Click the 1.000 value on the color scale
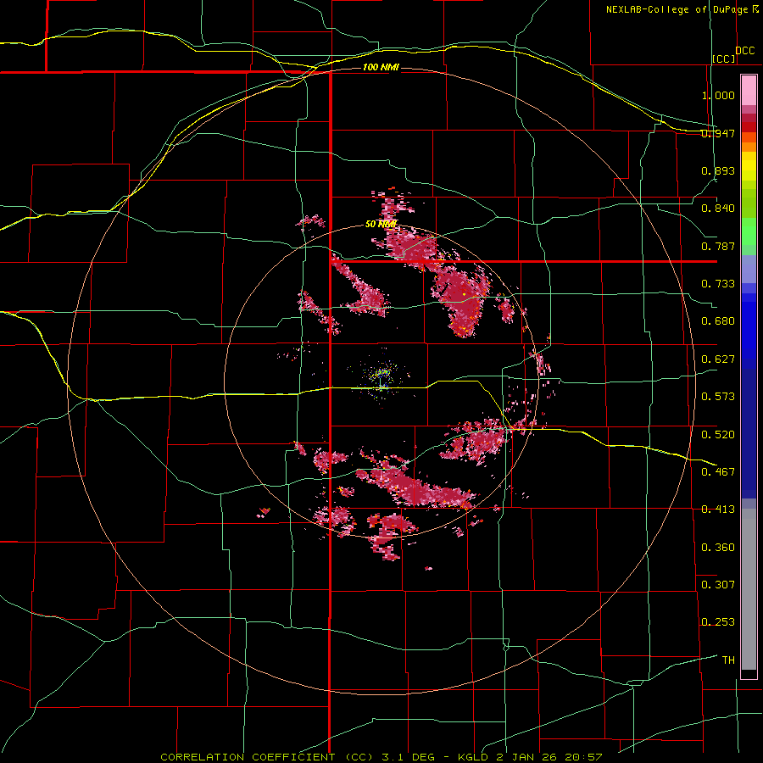Image resolution: width=763 pixels, height=763 pixels. click(718, 95)
